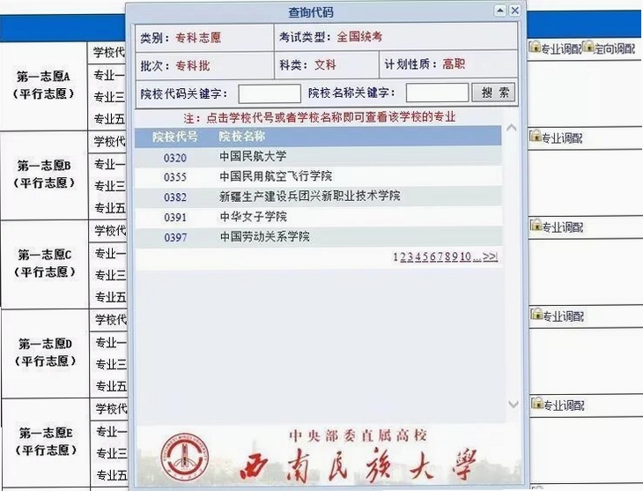643x491 pixels.
Task: Click the 查询代码 dialog title
Action: pos(311,12)
